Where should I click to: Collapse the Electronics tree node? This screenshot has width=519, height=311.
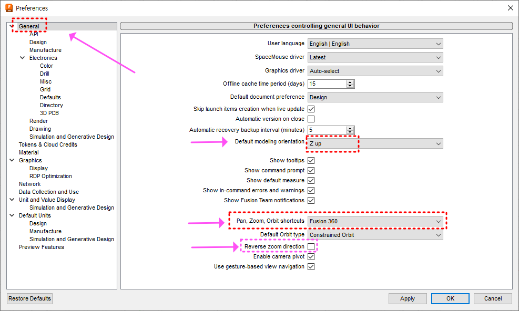pos(23,58)
